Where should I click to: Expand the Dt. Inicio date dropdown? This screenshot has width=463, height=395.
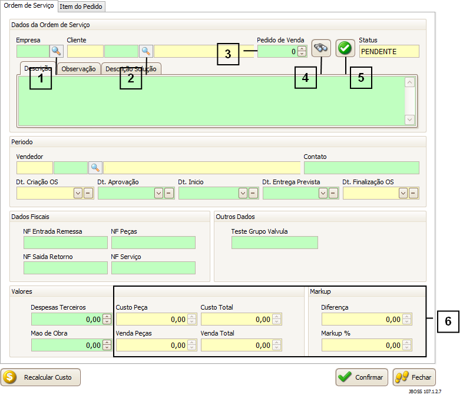click(x=243, y=193)
